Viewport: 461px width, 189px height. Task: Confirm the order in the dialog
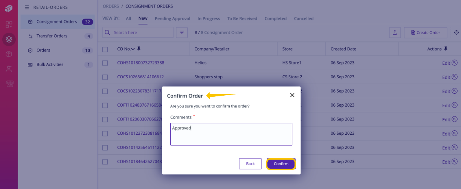(x=281, y=164)
